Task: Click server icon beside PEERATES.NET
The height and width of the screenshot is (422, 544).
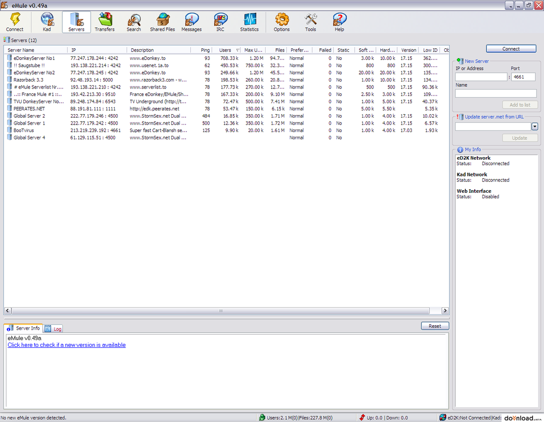Action: click(x=9, y=108)
